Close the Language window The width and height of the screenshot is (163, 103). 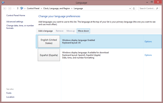tap(158, 2)
